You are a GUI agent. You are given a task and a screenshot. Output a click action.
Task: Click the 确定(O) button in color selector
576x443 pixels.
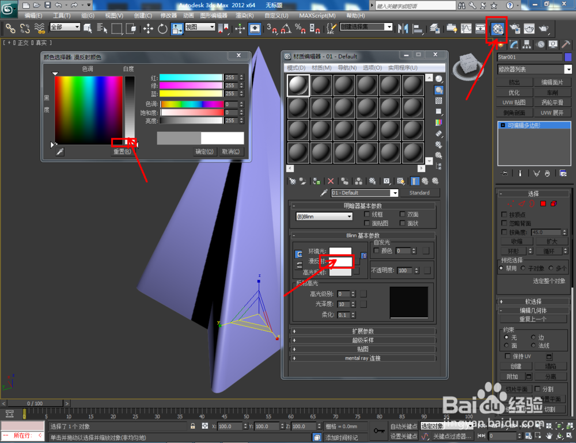pyautogui.click(x=204, y=151)
